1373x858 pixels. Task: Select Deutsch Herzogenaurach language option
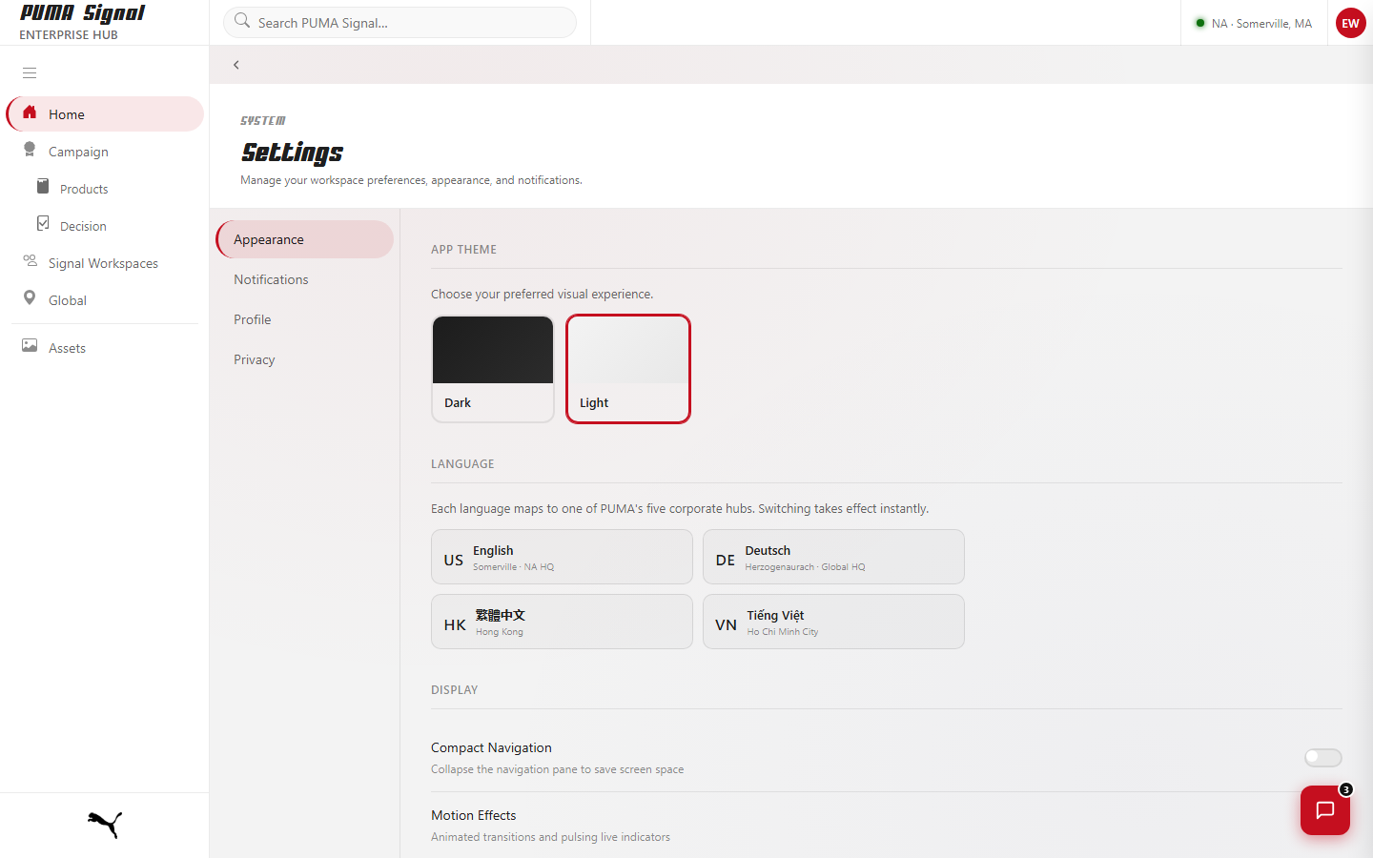[x=833, y=557]
